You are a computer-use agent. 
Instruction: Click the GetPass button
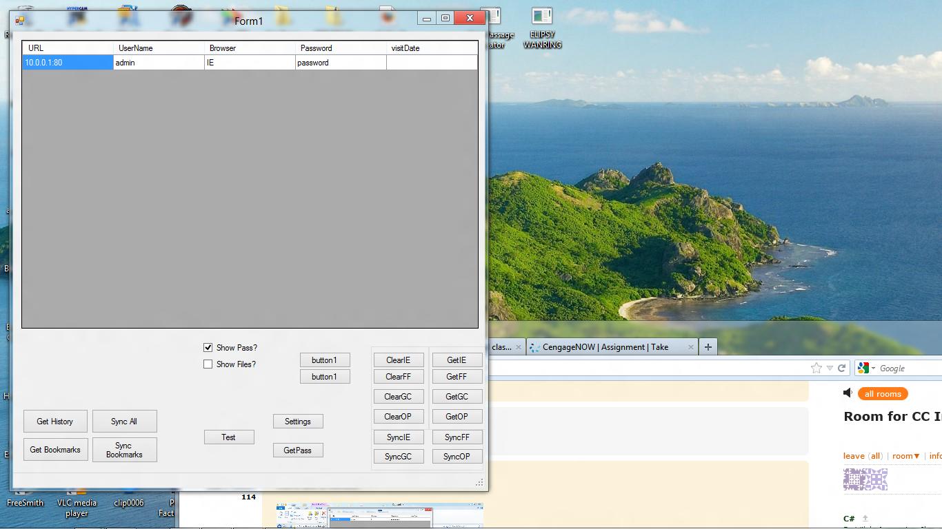[x=298, y=450]
